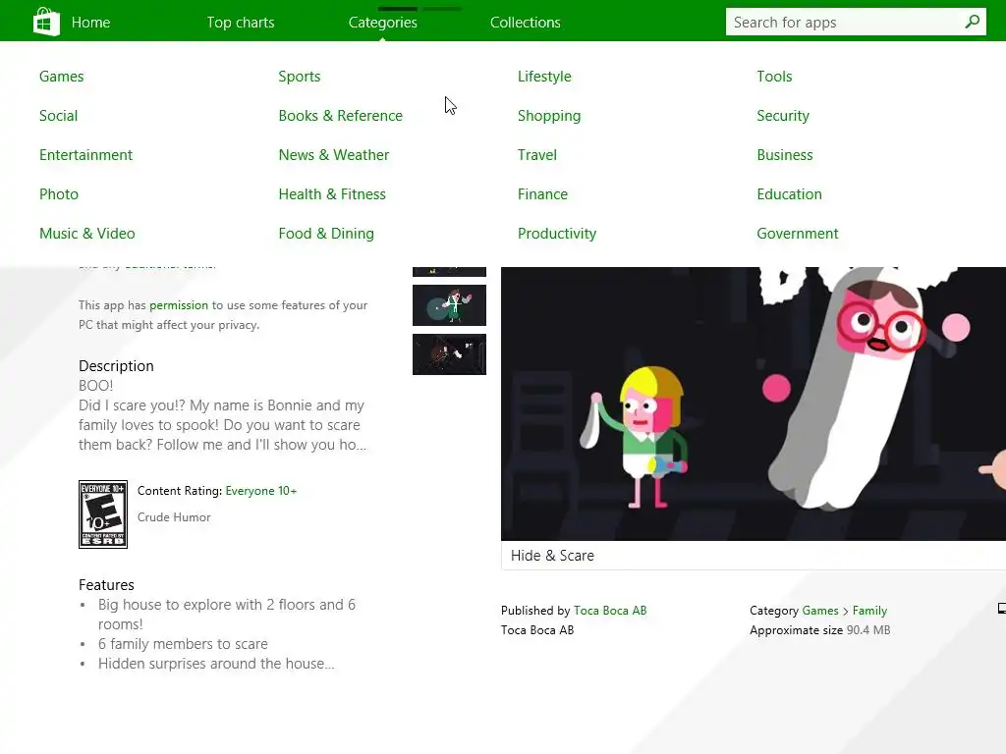This screenshot has height=754, width=1006.
Task: Open the Everyone 10+ rating link
Action: 261,491
